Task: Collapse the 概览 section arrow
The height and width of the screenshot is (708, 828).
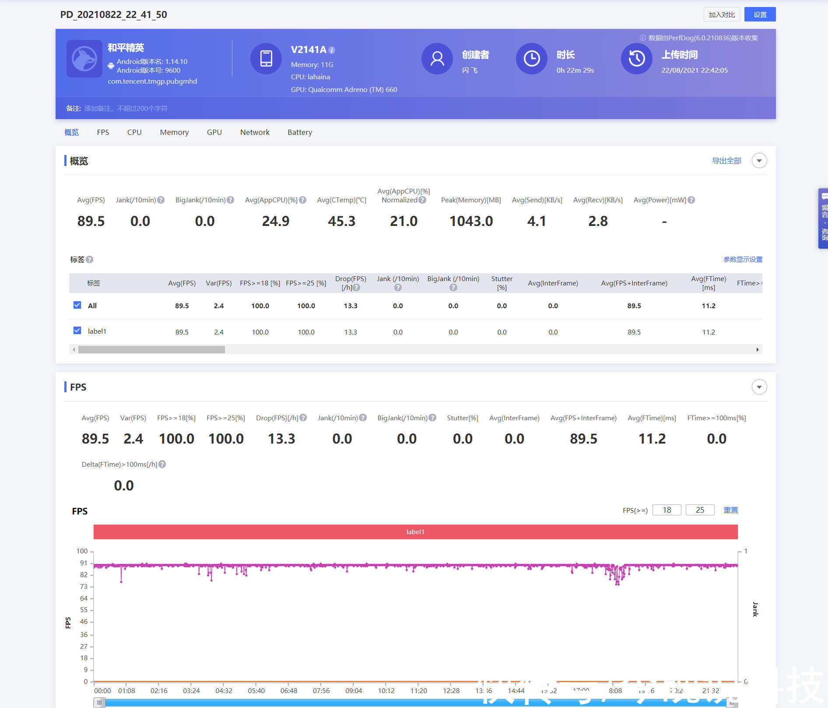Action: coord(759,161)
